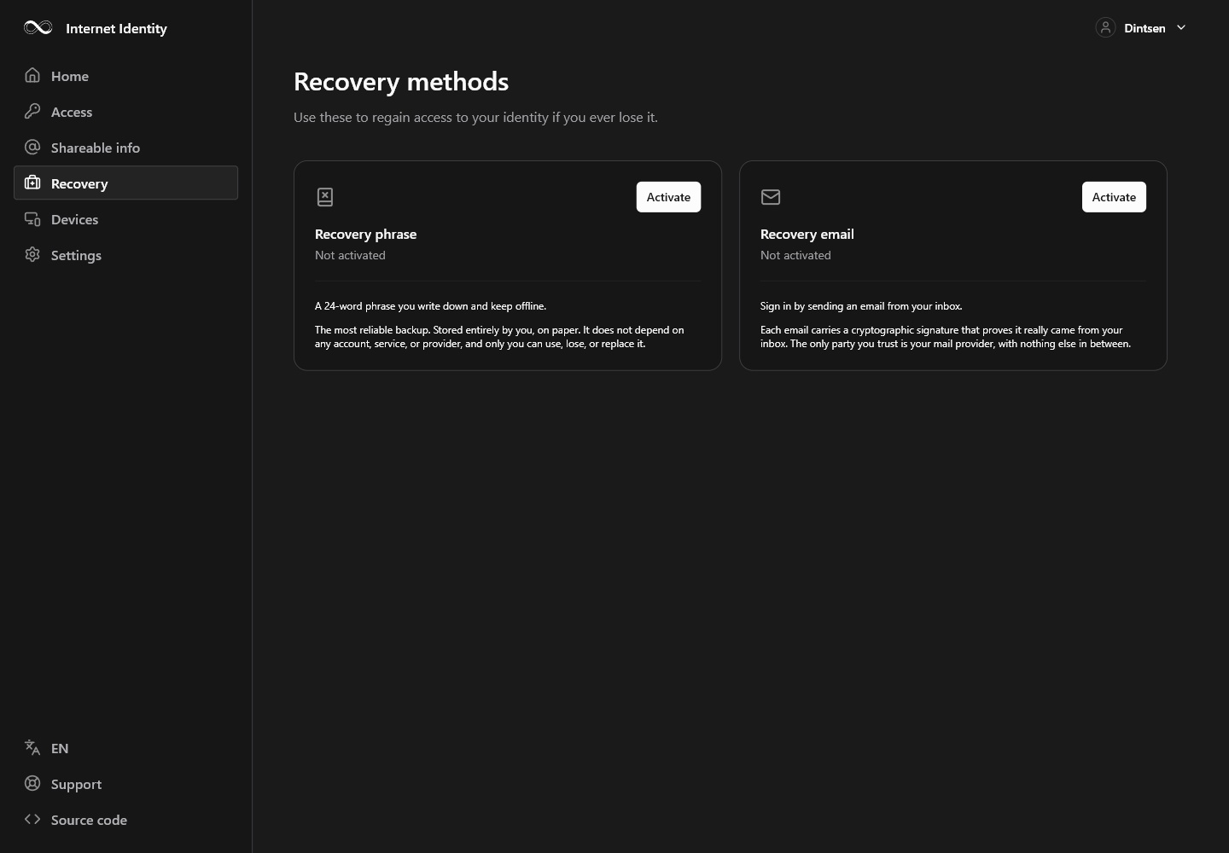Expand the Dintsen account chevron

coord(1181,27)
